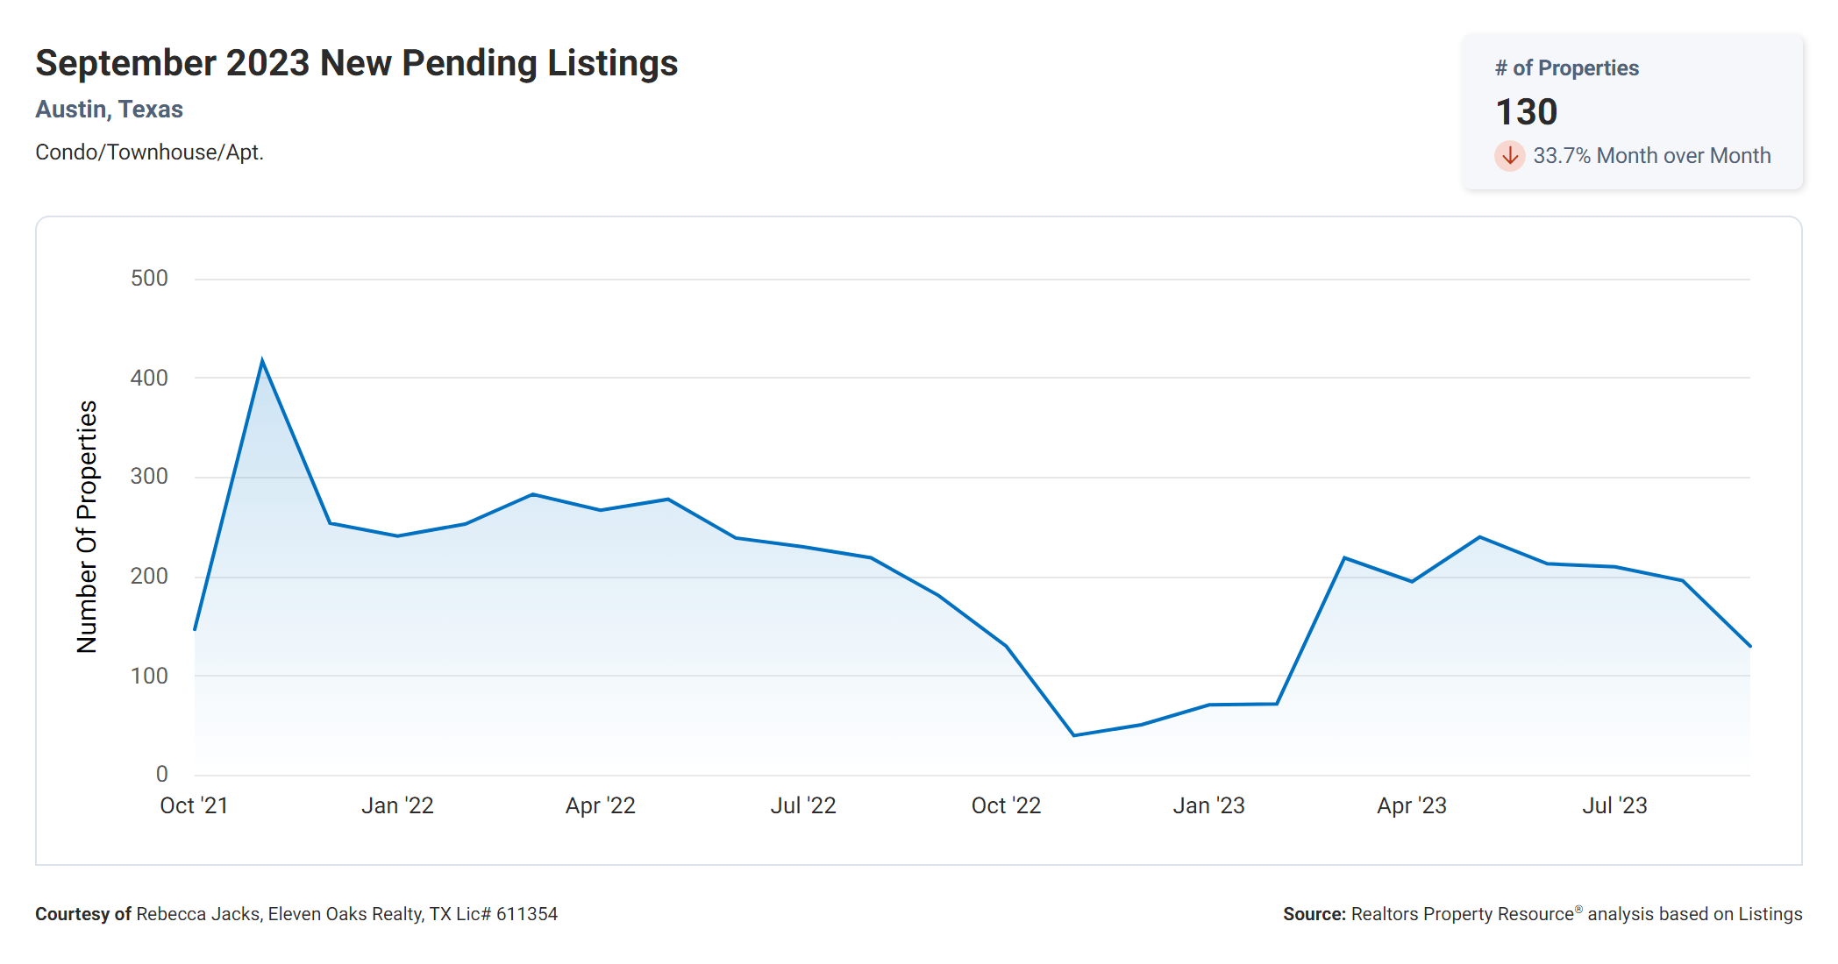1838x964 pixels.
Task: Select the Jul '23 axis label
Action: tap(1614, 805)
